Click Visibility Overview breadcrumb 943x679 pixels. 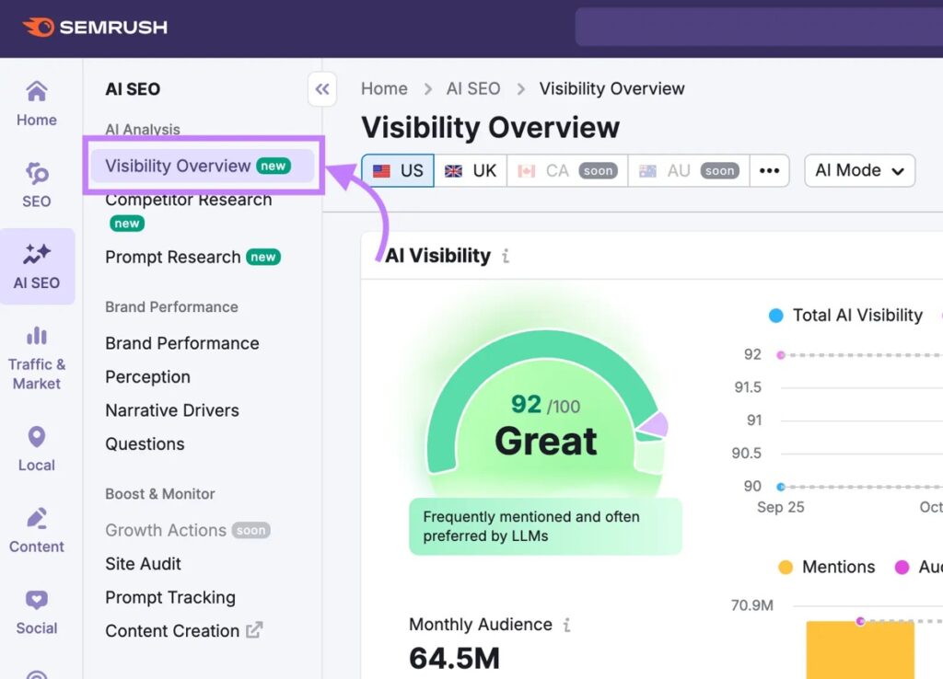pyautogui.click(x=611, y=89)
